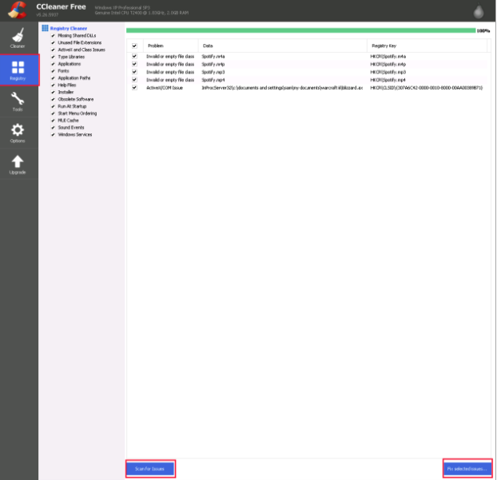Open the Upgrade arrow section
Image resolution: width=497 pixels, height=480 pixels.
(x=18, y=165)
